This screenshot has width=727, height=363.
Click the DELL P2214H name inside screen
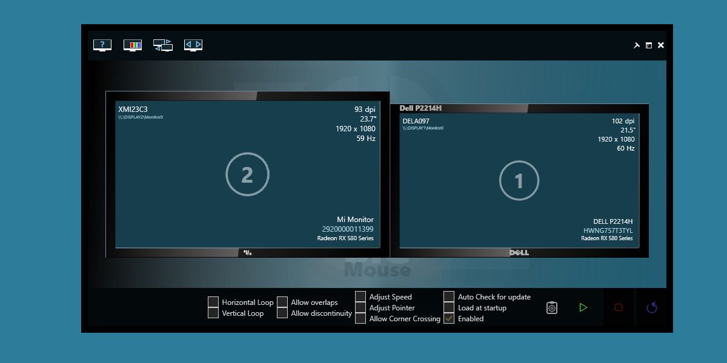[x=612, y=221]
